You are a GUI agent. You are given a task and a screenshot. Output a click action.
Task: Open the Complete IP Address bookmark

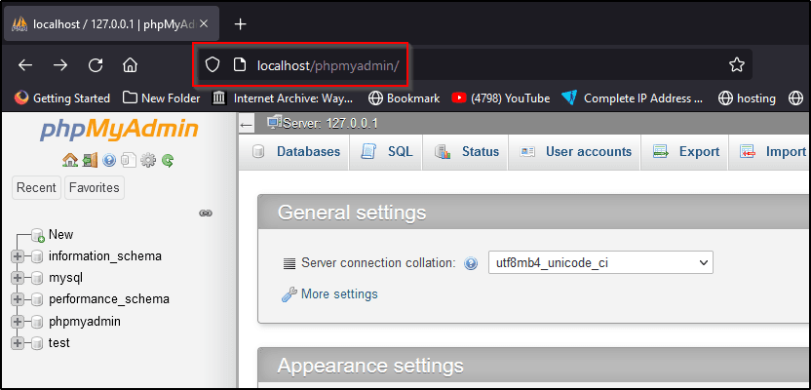click(632, 98)
